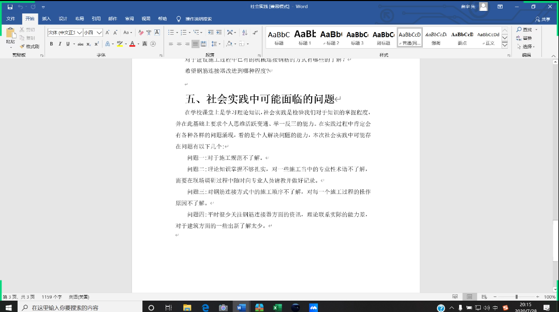Toggle italic formatting
Image resolution: width=559 pixels, height=312 pixels.
(59, 44)
